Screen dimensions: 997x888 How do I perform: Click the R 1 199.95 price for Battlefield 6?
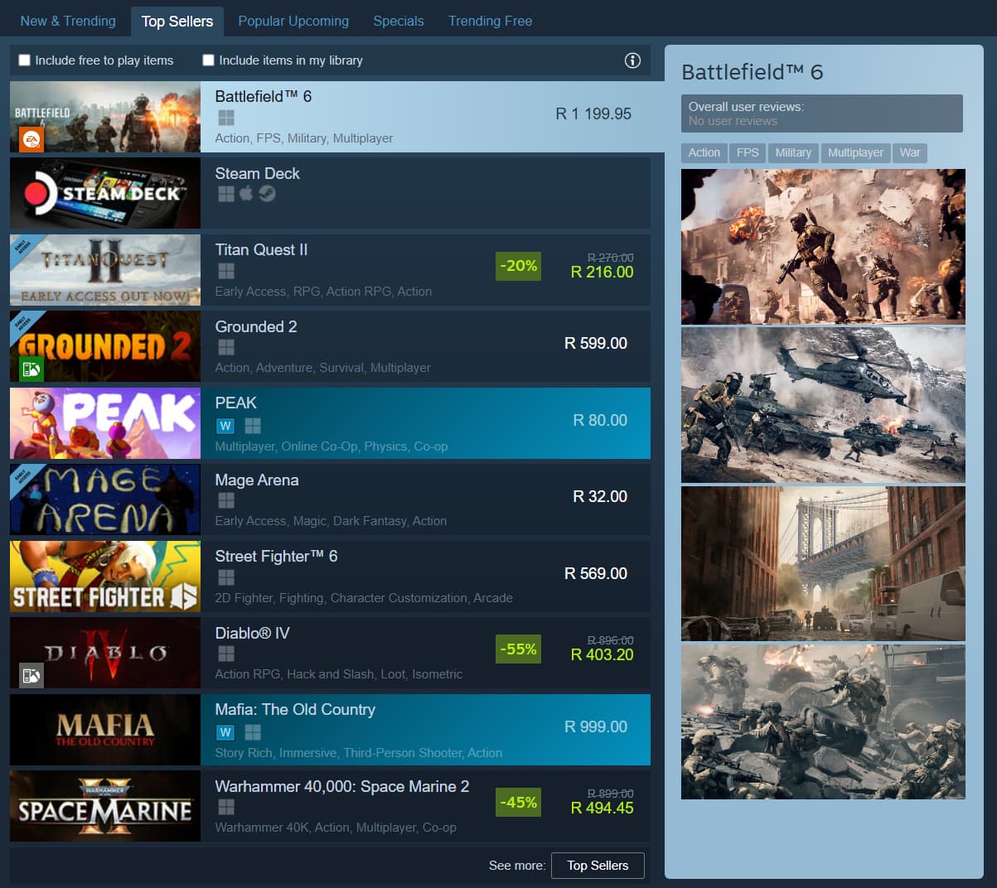coord(593,113)
